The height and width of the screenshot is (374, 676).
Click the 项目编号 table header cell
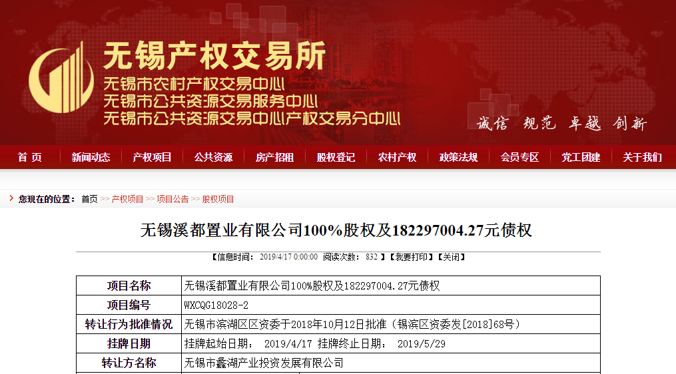pyautogui.click(x=129, y=305)
